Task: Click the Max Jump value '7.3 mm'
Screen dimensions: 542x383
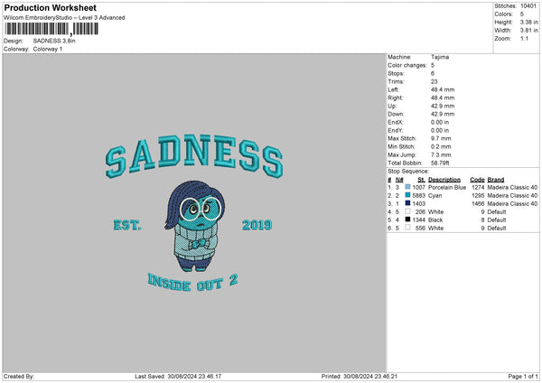Action: point(441,154)
